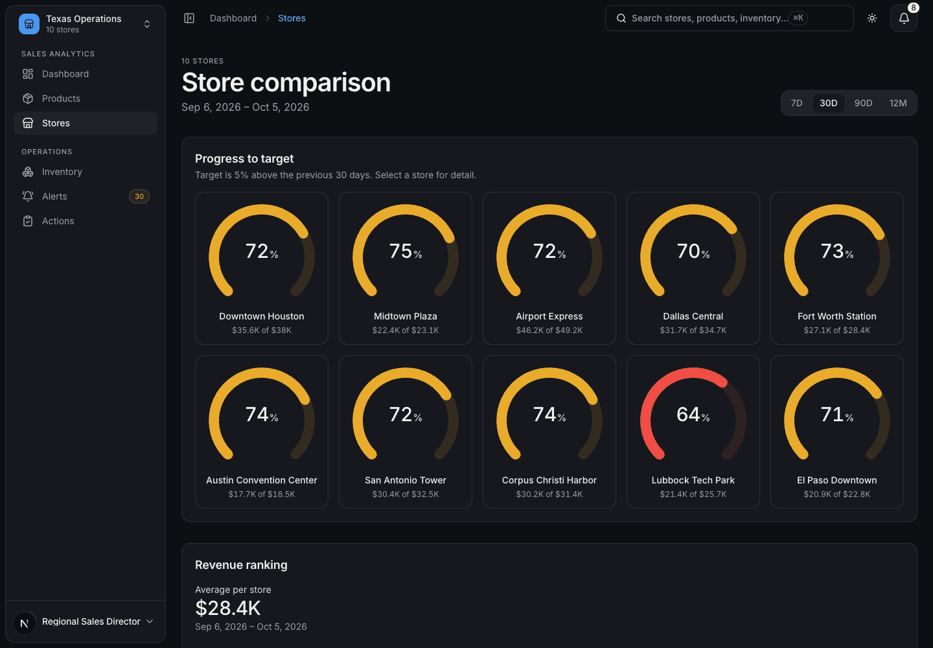Open the Regional Sales Director menu chevron
The width and height of the screenshot is (933, 648).
click(x=150, y=621)
